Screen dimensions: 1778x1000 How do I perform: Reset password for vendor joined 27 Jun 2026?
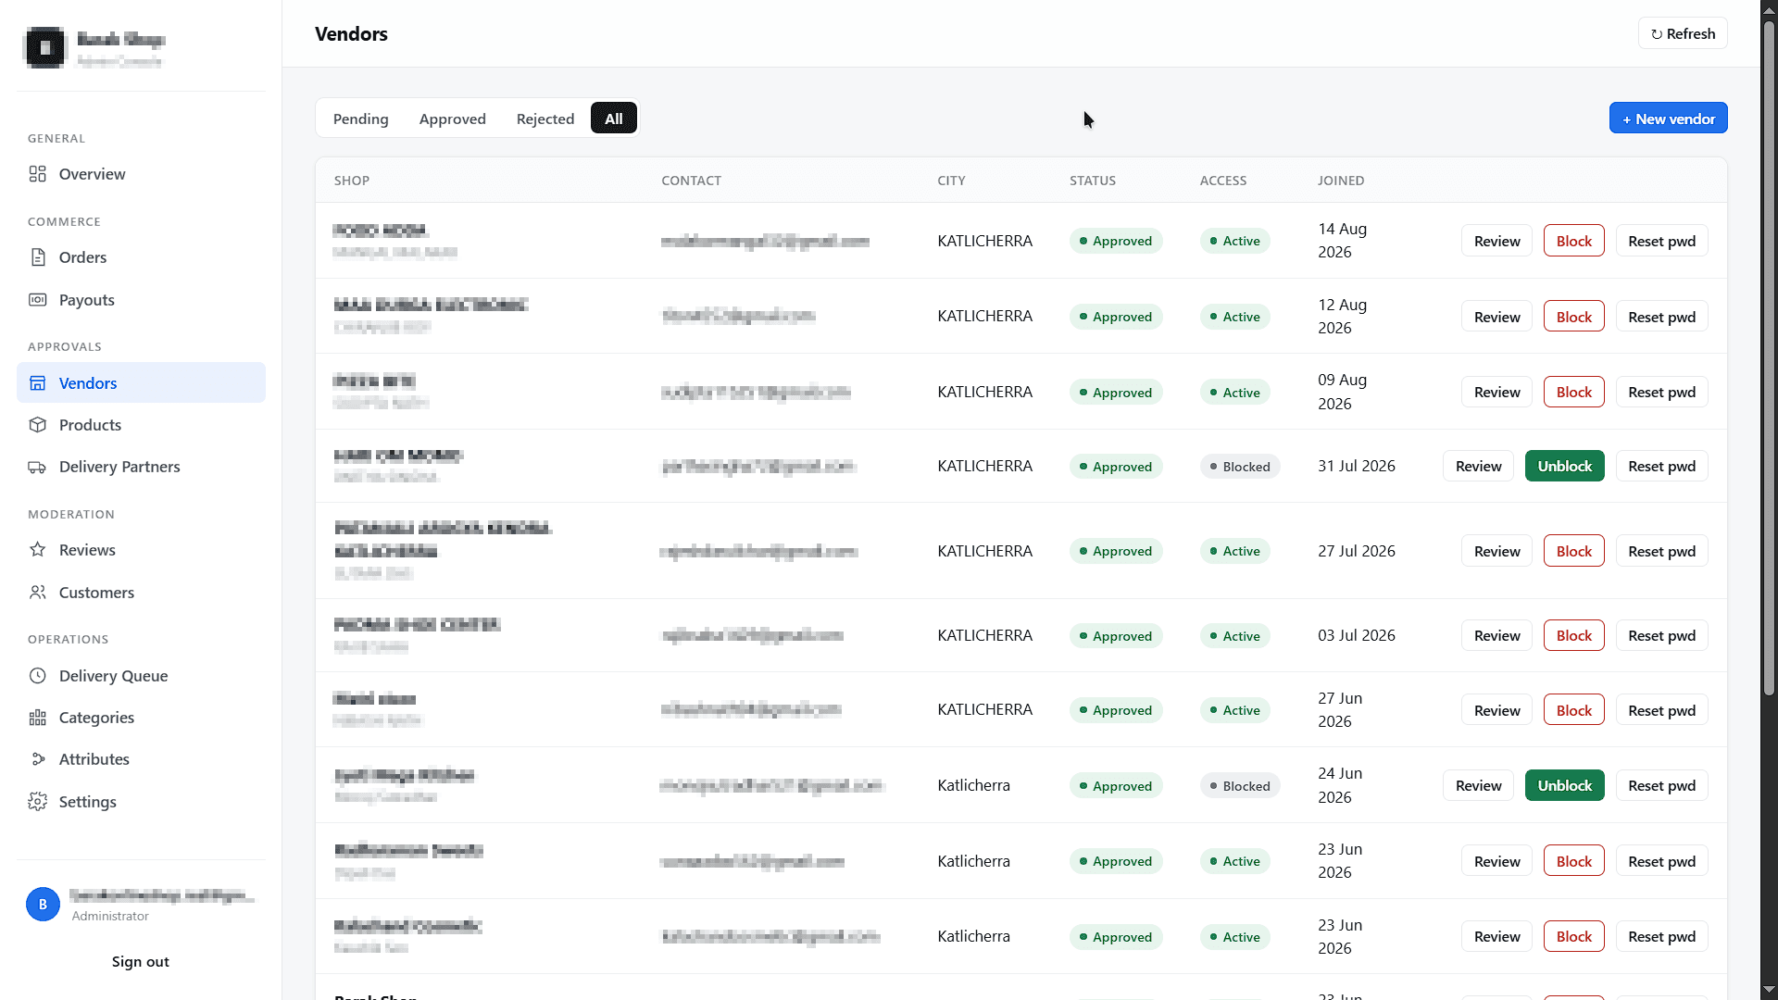pyautogui.click(x=1661, y=710)
